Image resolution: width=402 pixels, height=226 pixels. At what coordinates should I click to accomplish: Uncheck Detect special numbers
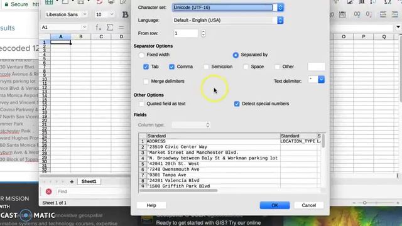click(x=237, y=104)
